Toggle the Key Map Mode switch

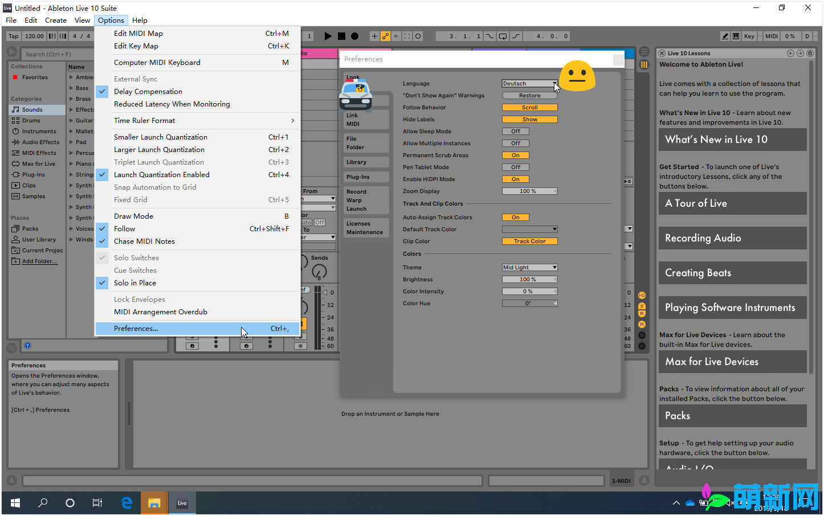tap(749, 36)
